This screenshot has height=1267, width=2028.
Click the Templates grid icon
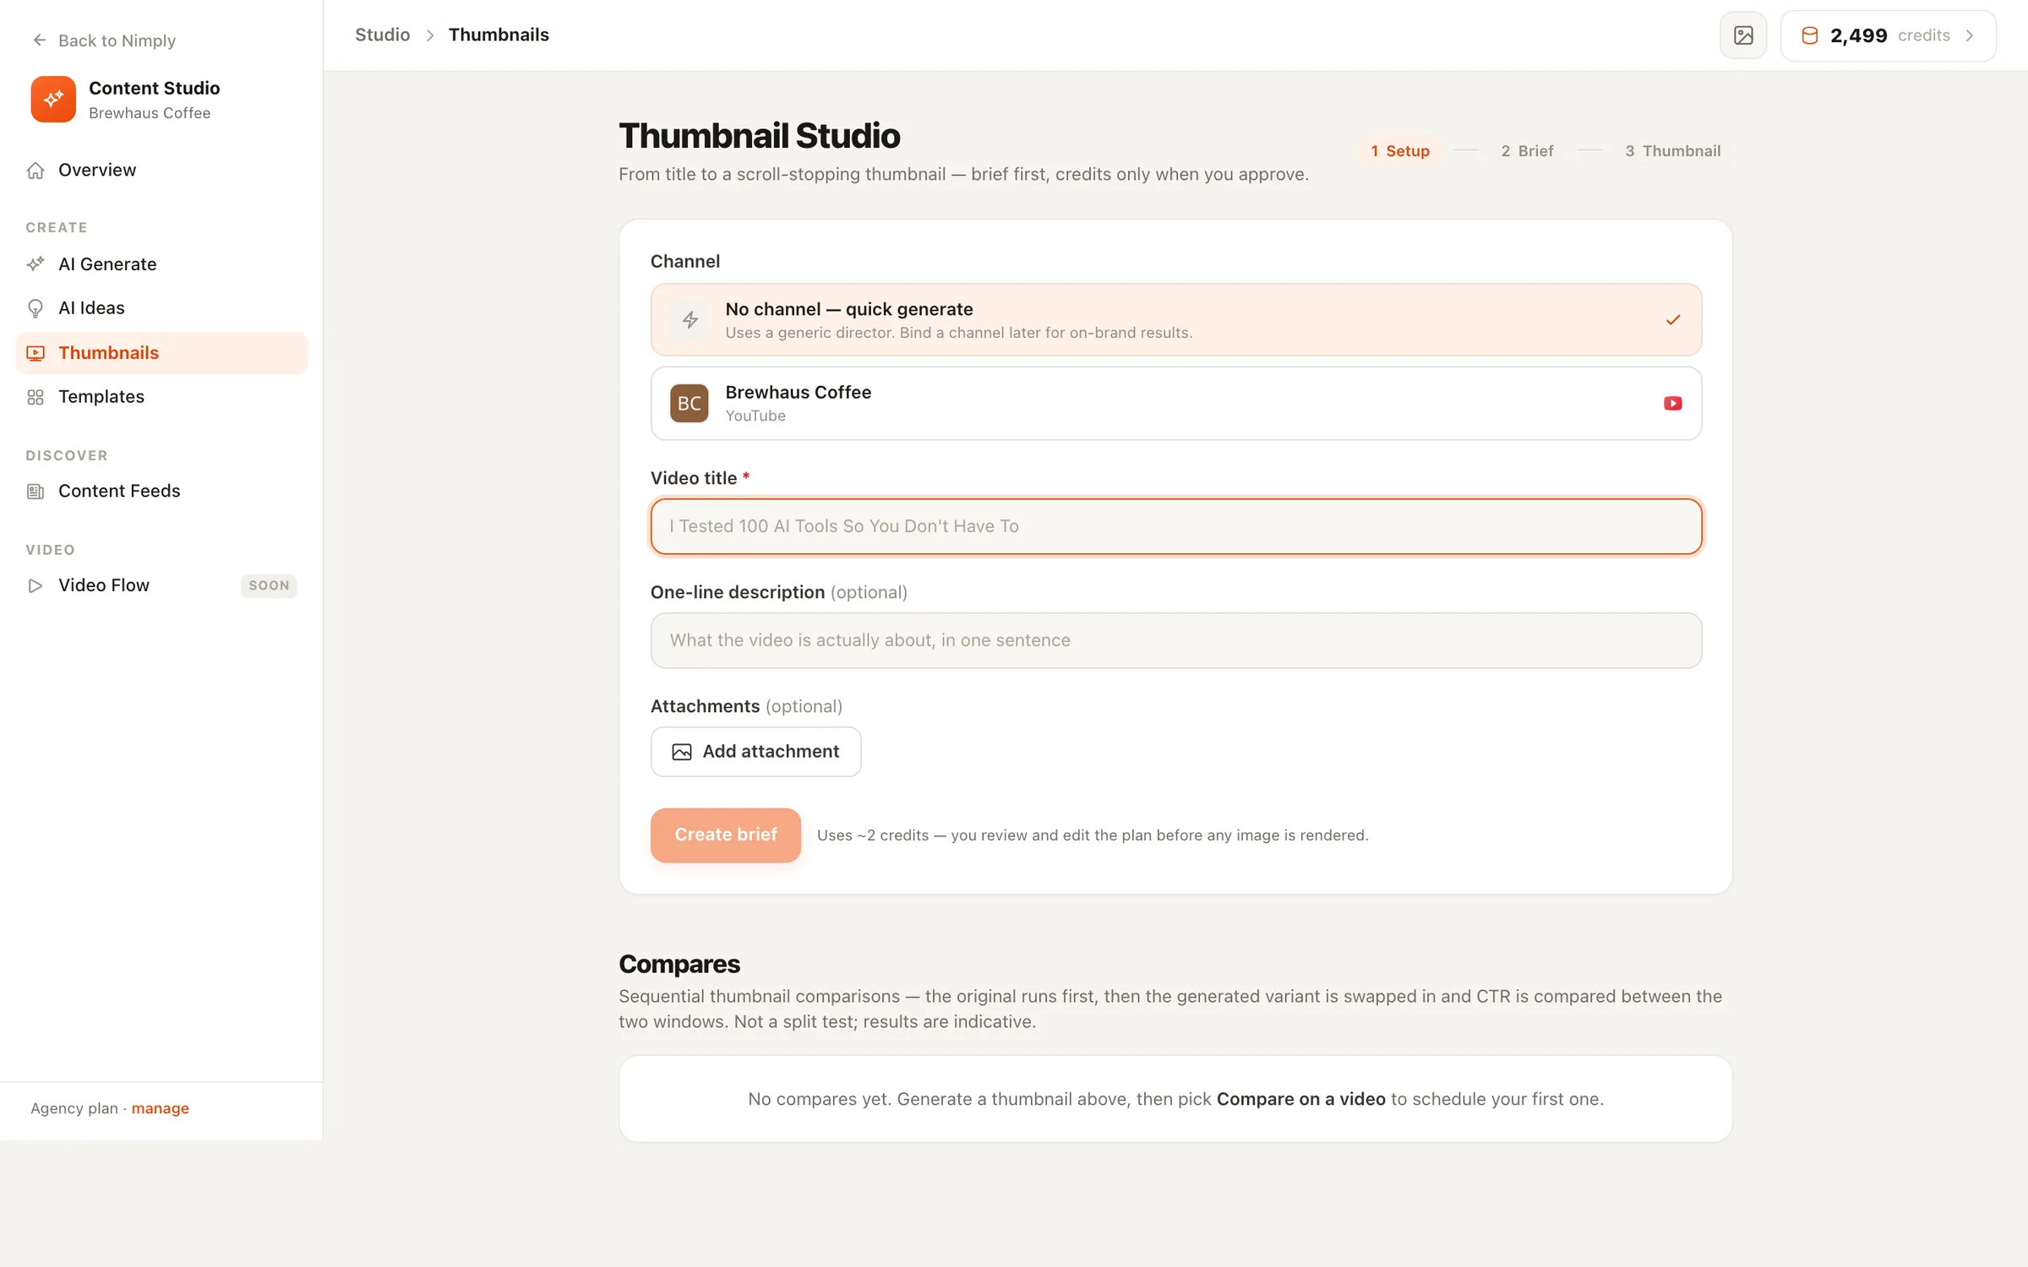tap(35, 397)
